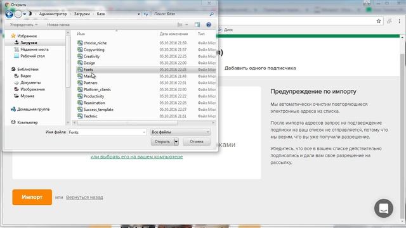This screenshot has width=406, height=228.
Task: Click the Открыть button
Action: point(162,142)
